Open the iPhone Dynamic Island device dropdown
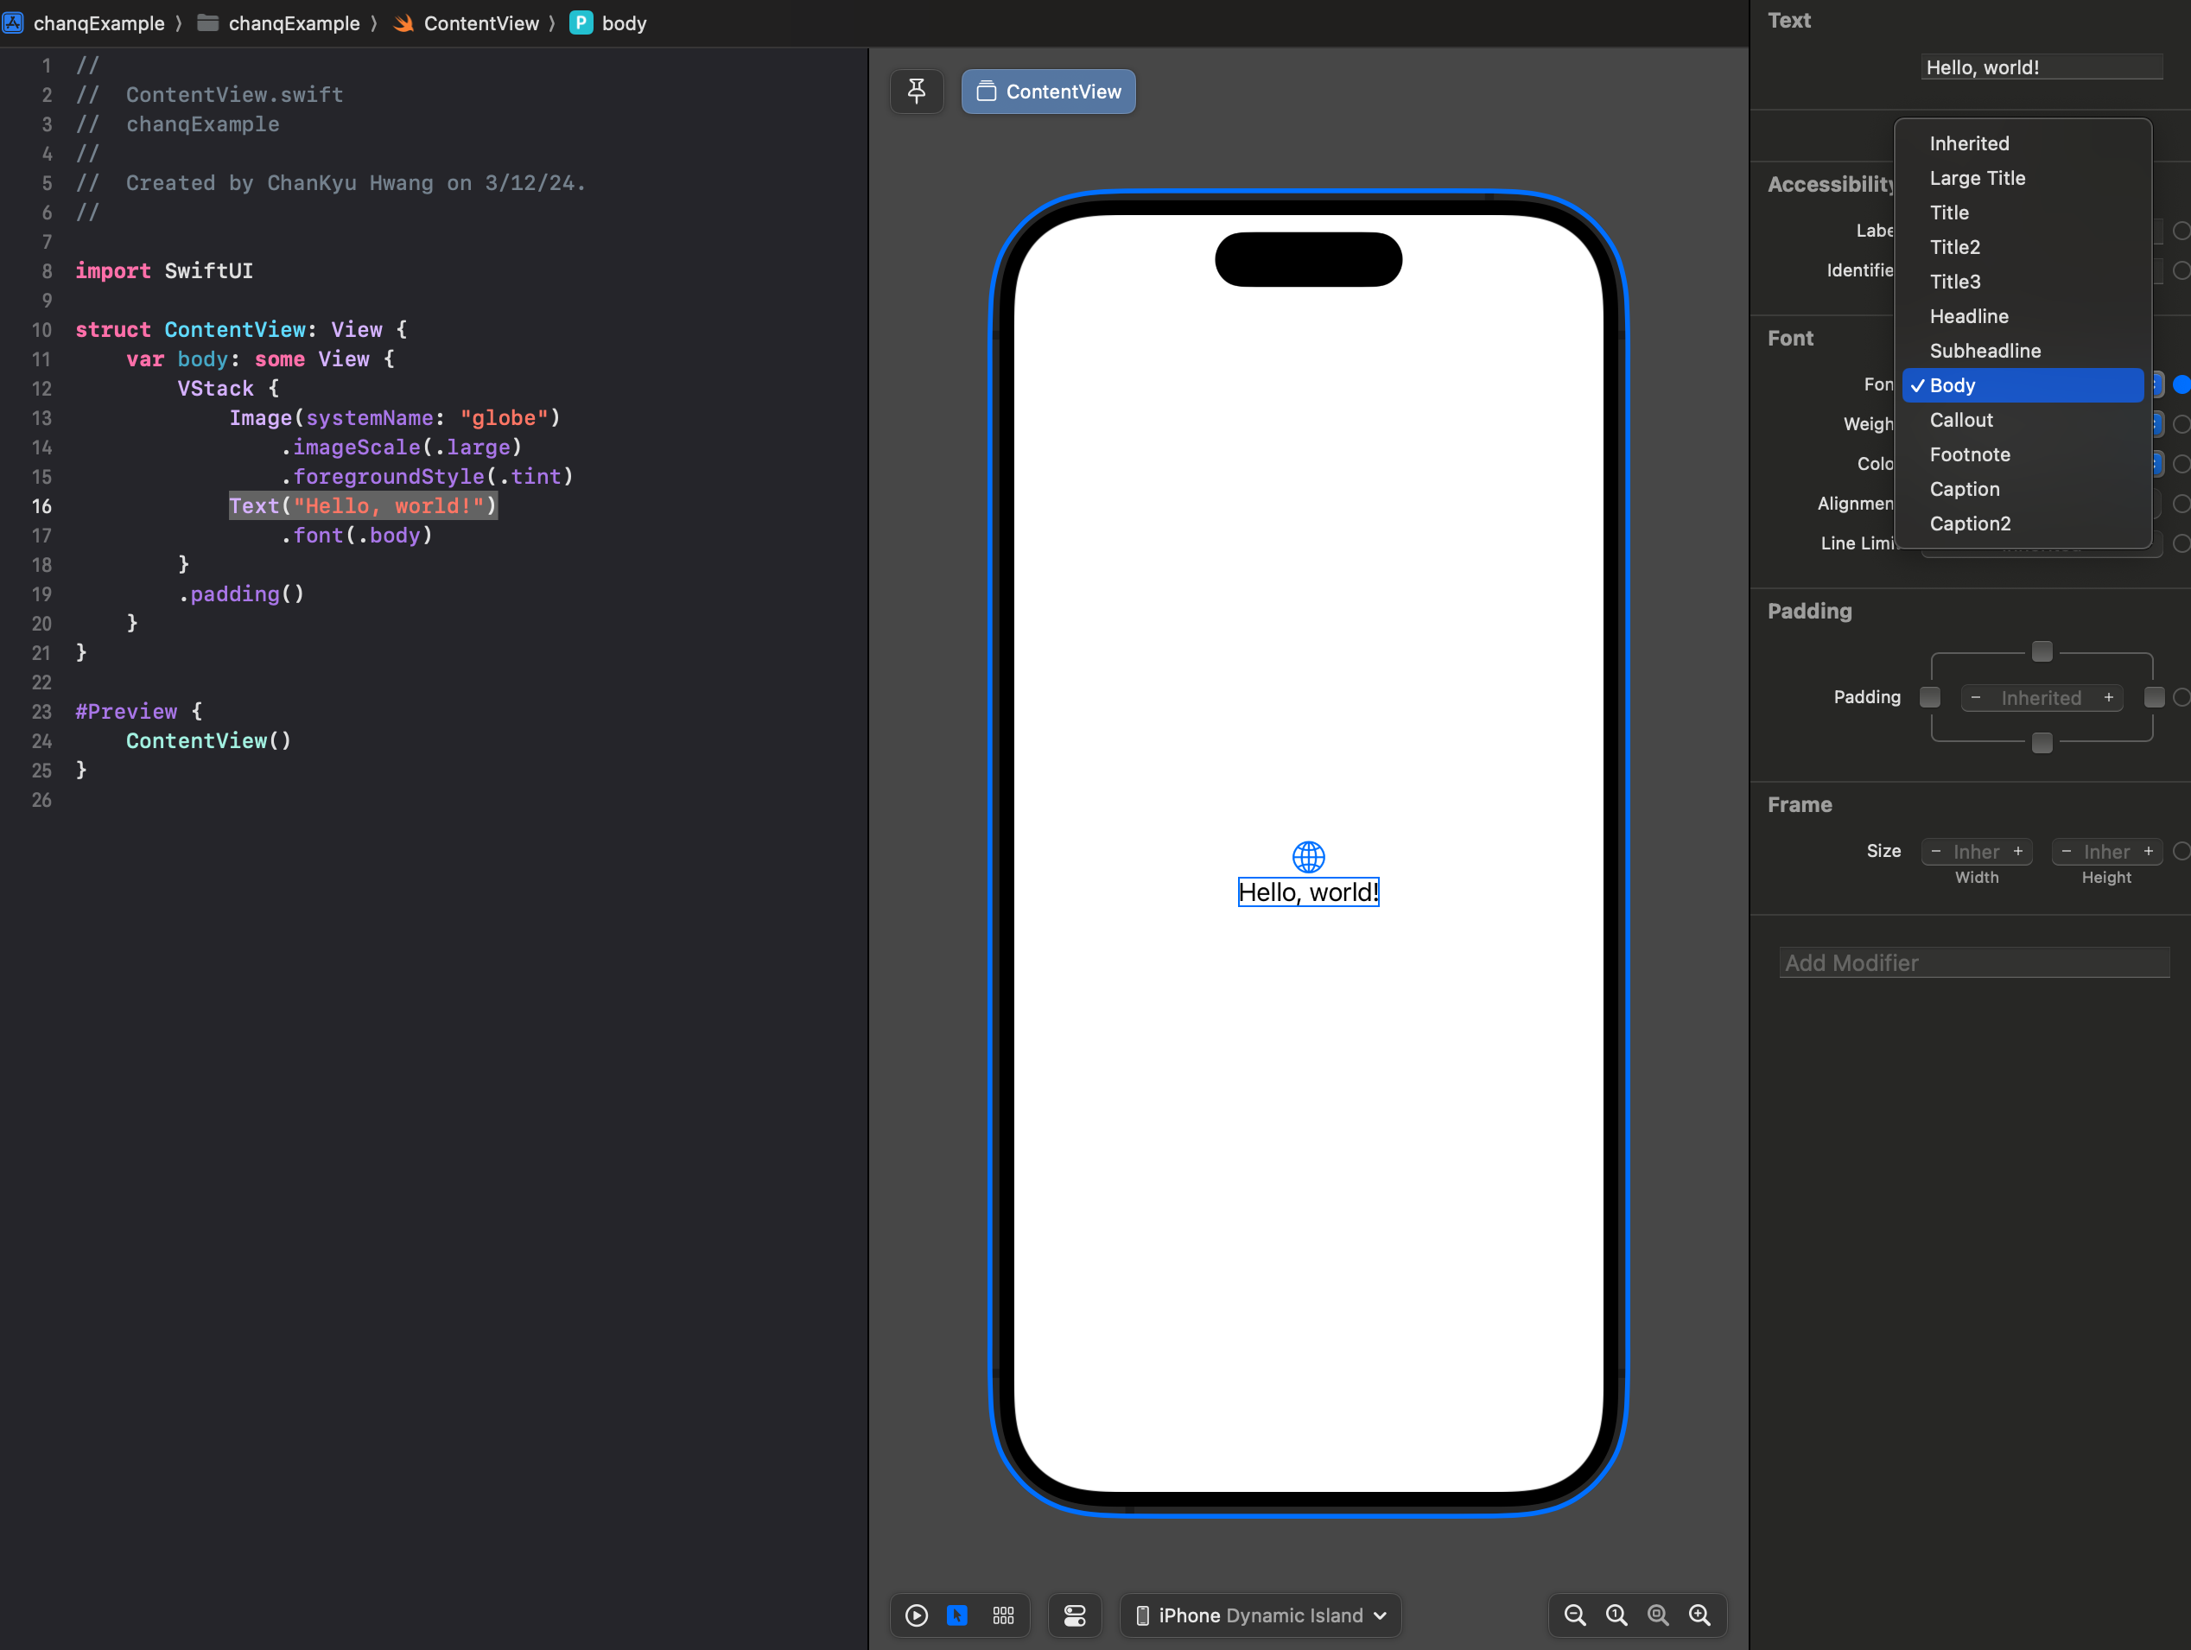 pos(1260,1615)
